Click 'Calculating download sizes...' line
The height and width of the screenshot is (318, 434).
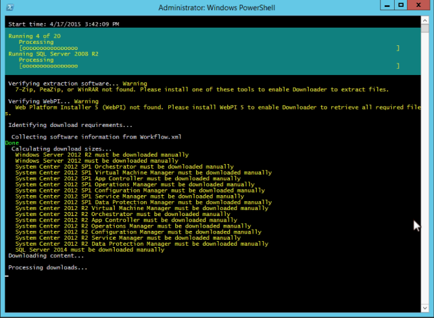coord(62,149)
